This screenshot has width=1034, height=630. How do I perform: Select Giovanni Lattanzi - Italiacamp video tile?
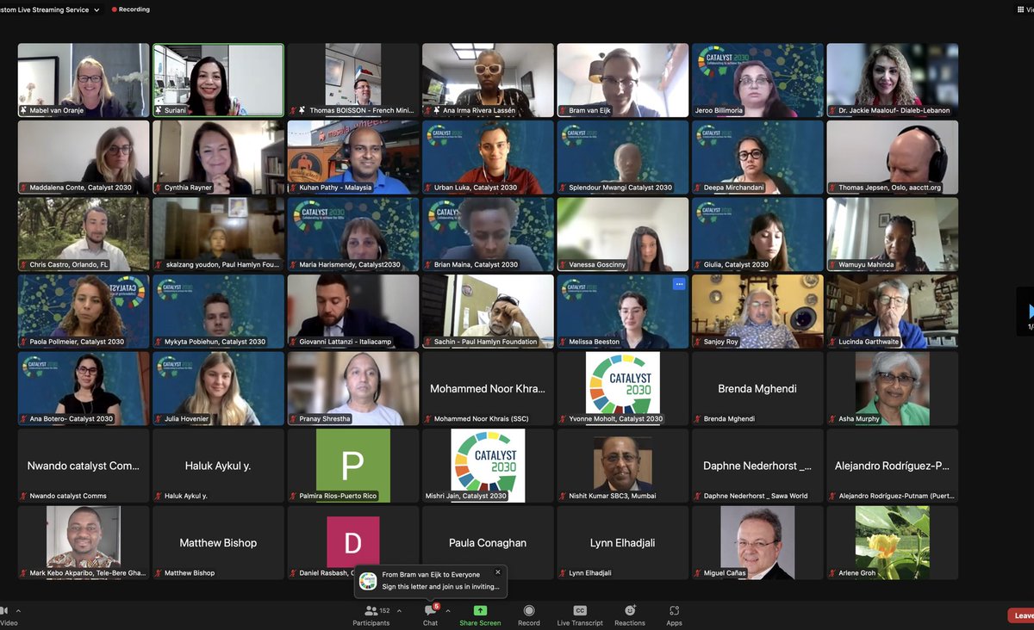click(x=352, y=311)
